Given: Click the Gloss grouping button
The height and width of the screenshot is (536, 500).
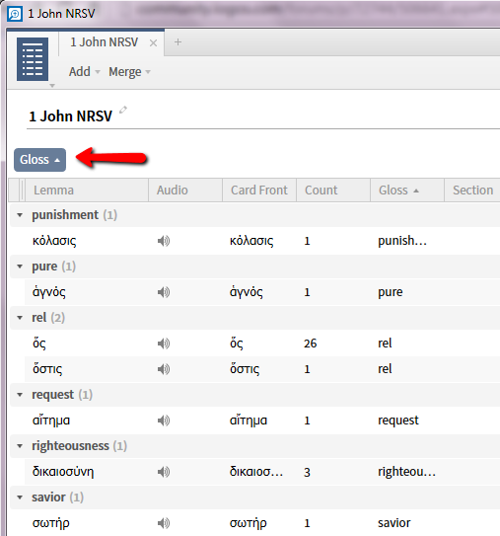Looking at the screenshot, I should [40, 160].
